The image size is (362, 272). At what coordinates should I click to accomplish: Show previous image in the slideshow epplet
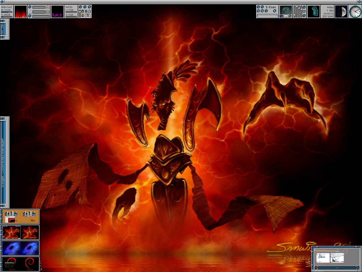(x=281, y=16)
